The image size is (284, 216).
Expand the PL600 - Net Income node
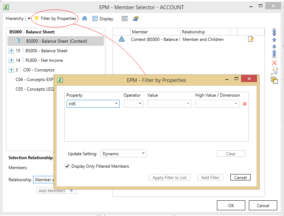pyautogui.click(x=11, y=60)
